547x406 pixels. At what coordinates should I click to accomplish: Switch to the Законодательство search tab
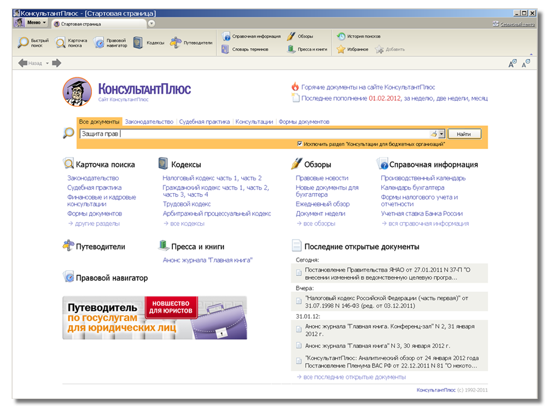click(149, 121)
